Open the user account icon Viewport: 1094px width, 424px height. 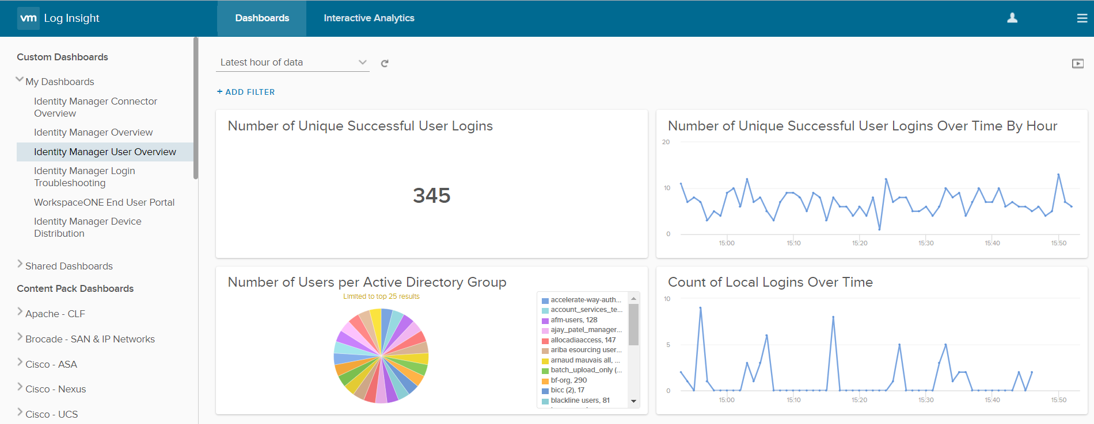[x=1012, y=18]
